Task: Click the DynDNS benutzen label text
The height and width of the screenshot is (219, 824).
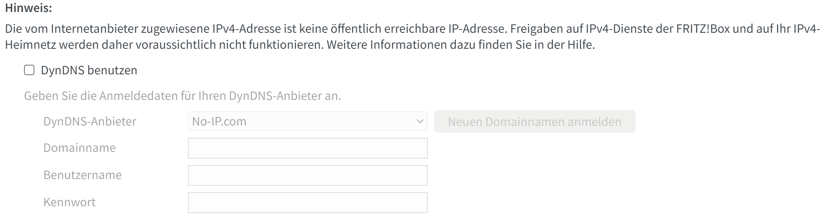Action: (x=89, y=70)
